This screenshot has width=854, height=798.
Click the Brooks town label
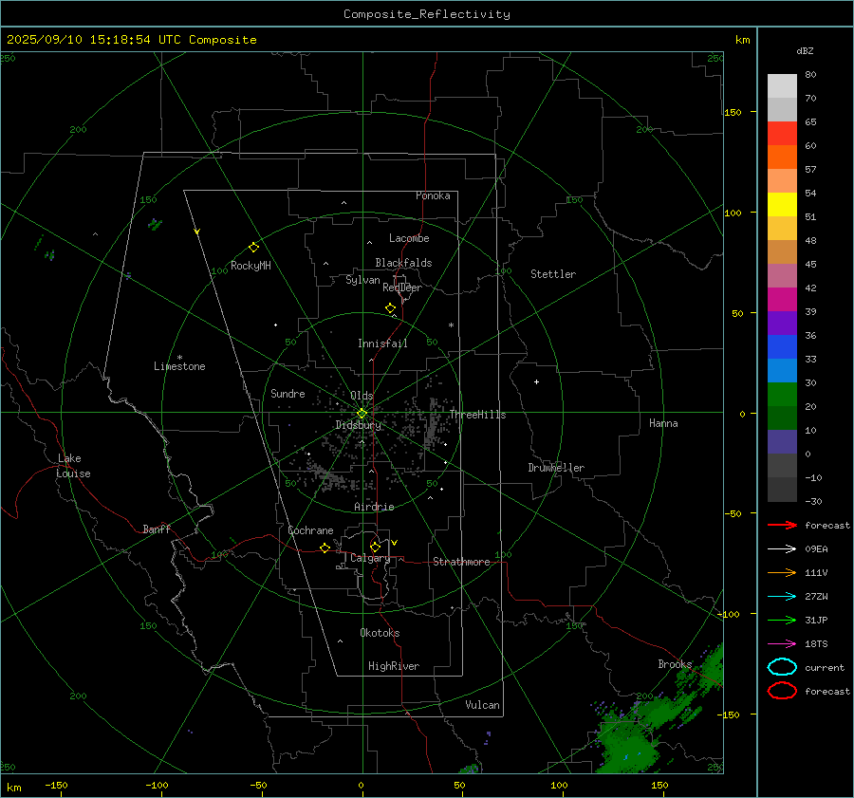click(x=675, y=664)
